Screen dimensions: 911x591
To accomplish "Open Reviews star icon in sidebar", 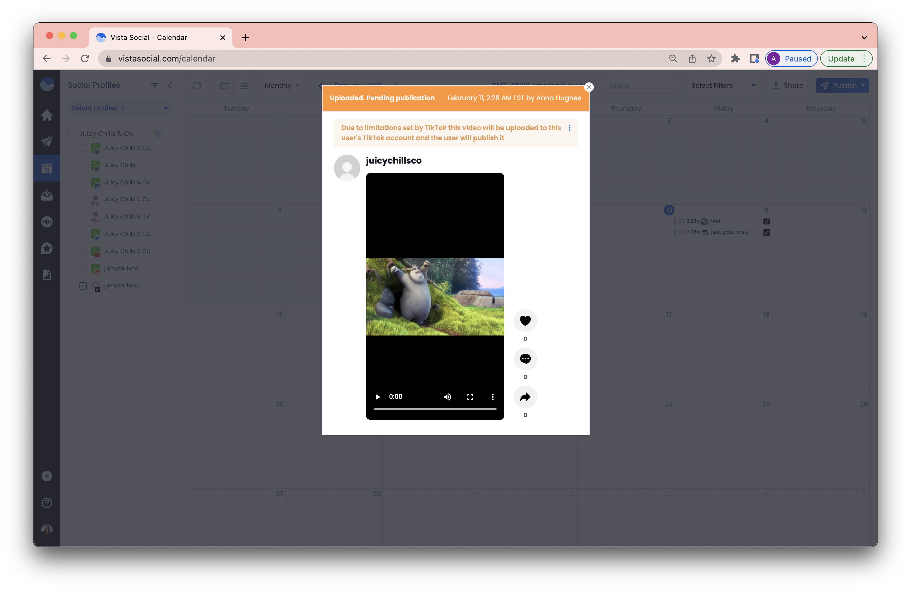I will [x=47, y=248].
